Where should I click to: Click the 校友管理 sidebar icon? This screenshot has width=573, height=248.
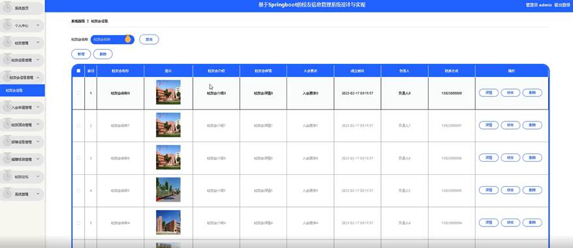click(x=7, y=42)
